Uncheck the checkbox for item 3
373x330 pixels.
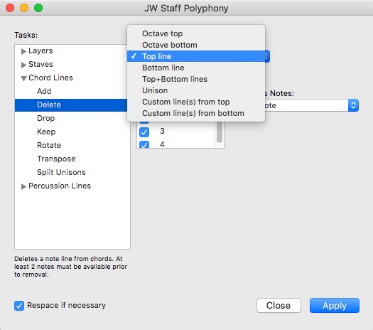pos(144,132)
